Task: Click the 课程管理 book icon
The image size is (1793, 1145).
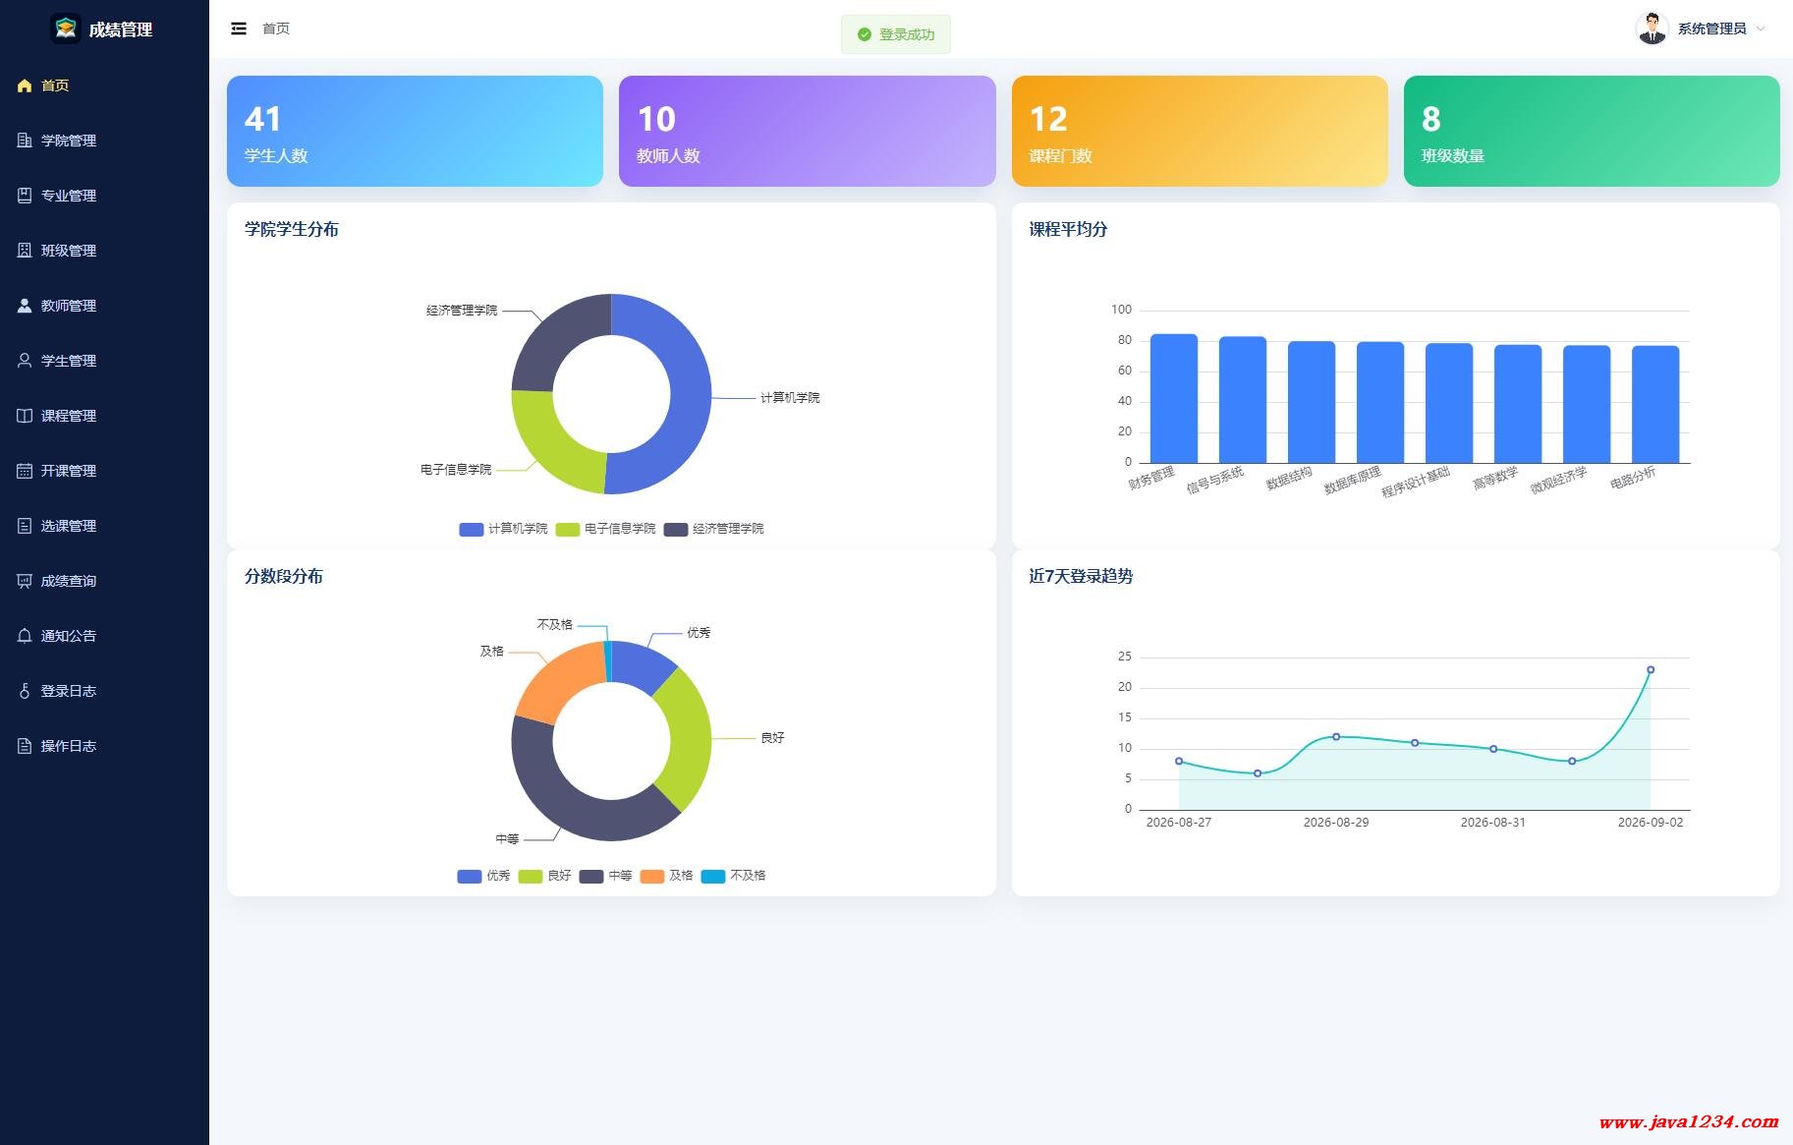Action: [25, 416]
